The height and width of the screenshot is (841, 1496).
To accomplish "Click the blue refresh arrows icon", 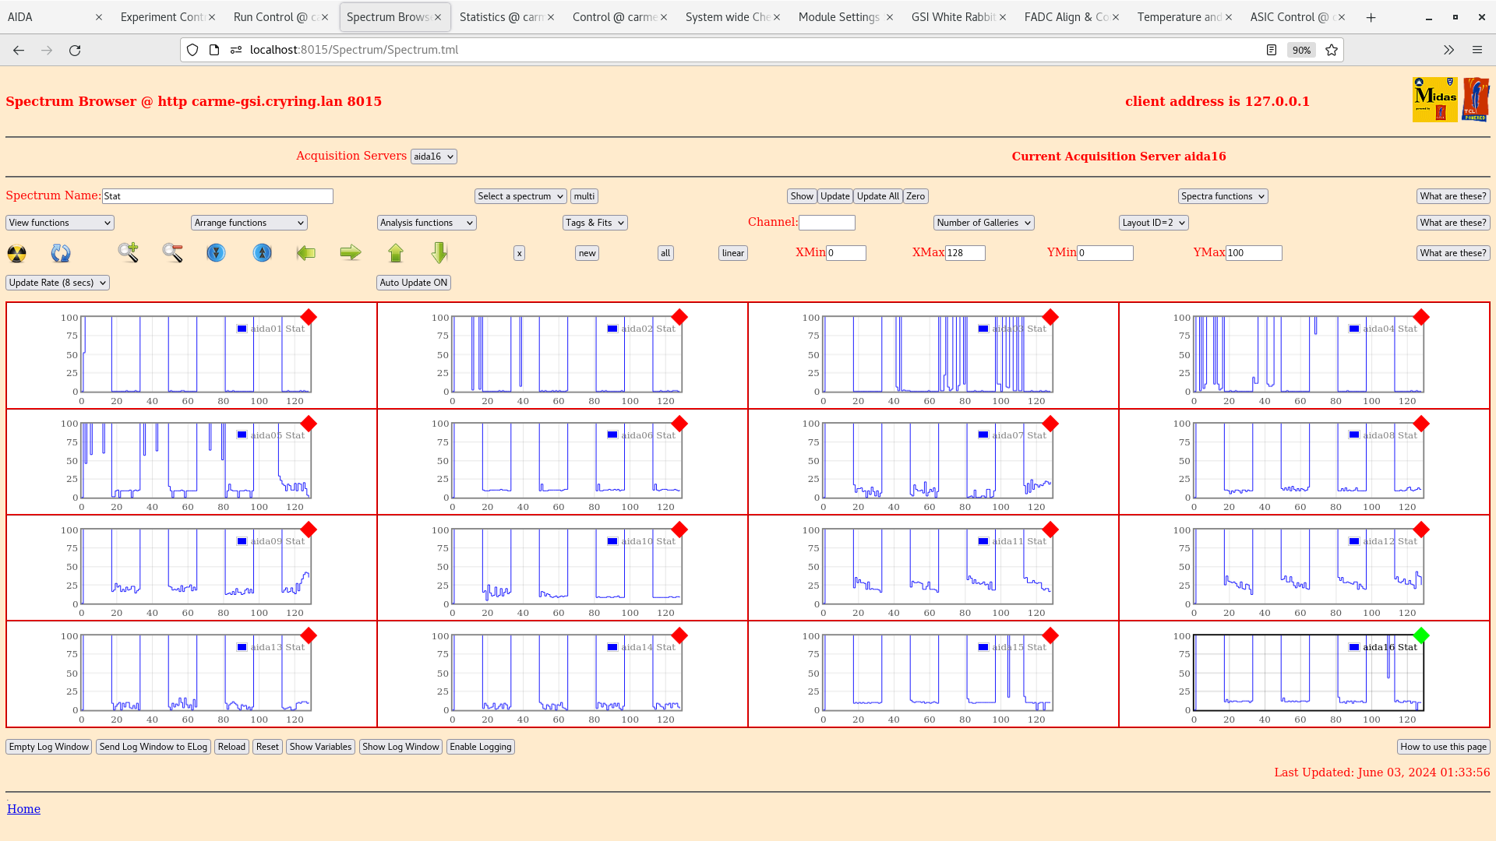I will (60, 253).
